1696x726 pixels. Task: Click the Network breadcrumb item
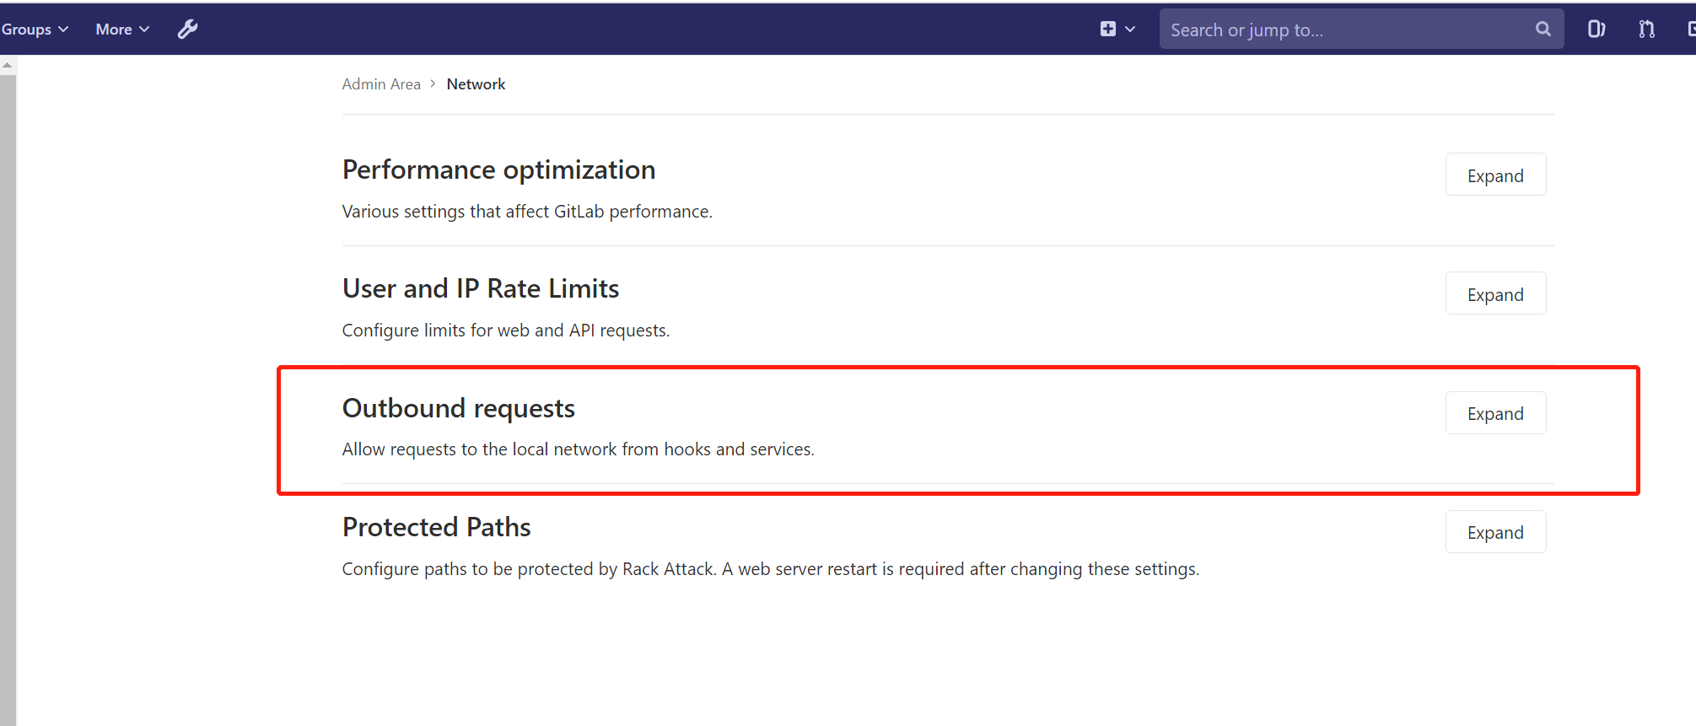(476, 84)
